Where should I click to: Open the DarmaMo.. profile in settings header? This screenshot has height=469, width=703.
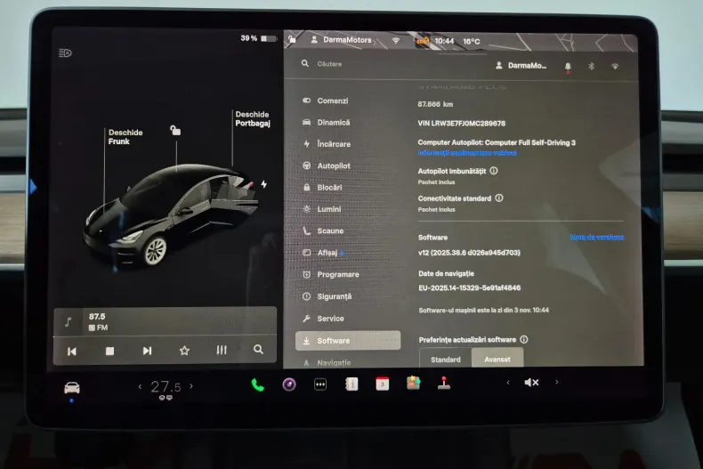(x=521, y=66)
